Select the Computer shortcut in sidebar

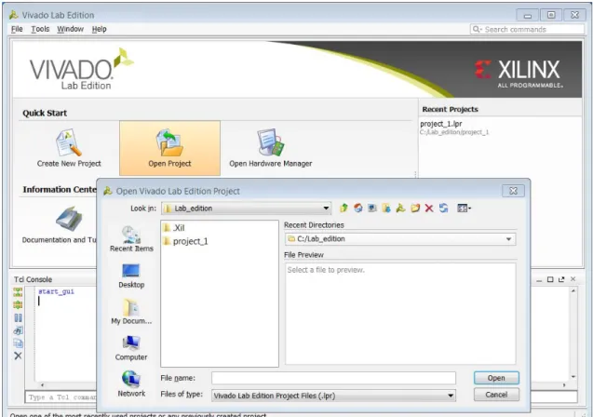[131, 348]
